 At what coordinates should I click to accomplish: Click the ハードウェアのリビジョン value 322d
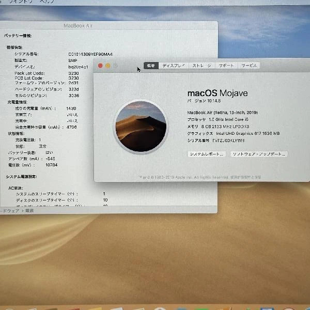point(74,89)
